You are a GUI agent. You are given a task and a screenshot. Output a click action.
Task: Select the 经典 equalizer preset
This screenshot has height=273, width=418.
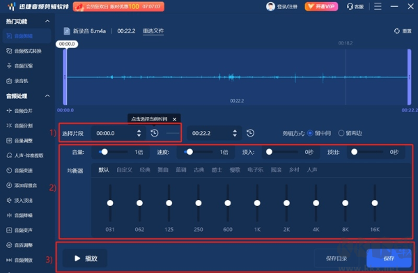145,170
